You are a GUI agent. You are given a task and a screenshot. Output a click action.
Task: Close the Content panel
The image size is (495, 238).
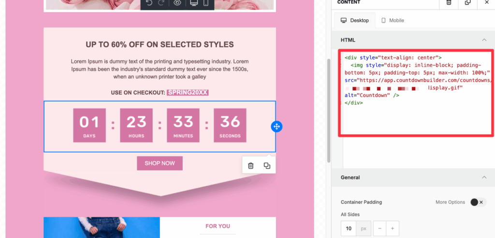(x=486, y=2)
